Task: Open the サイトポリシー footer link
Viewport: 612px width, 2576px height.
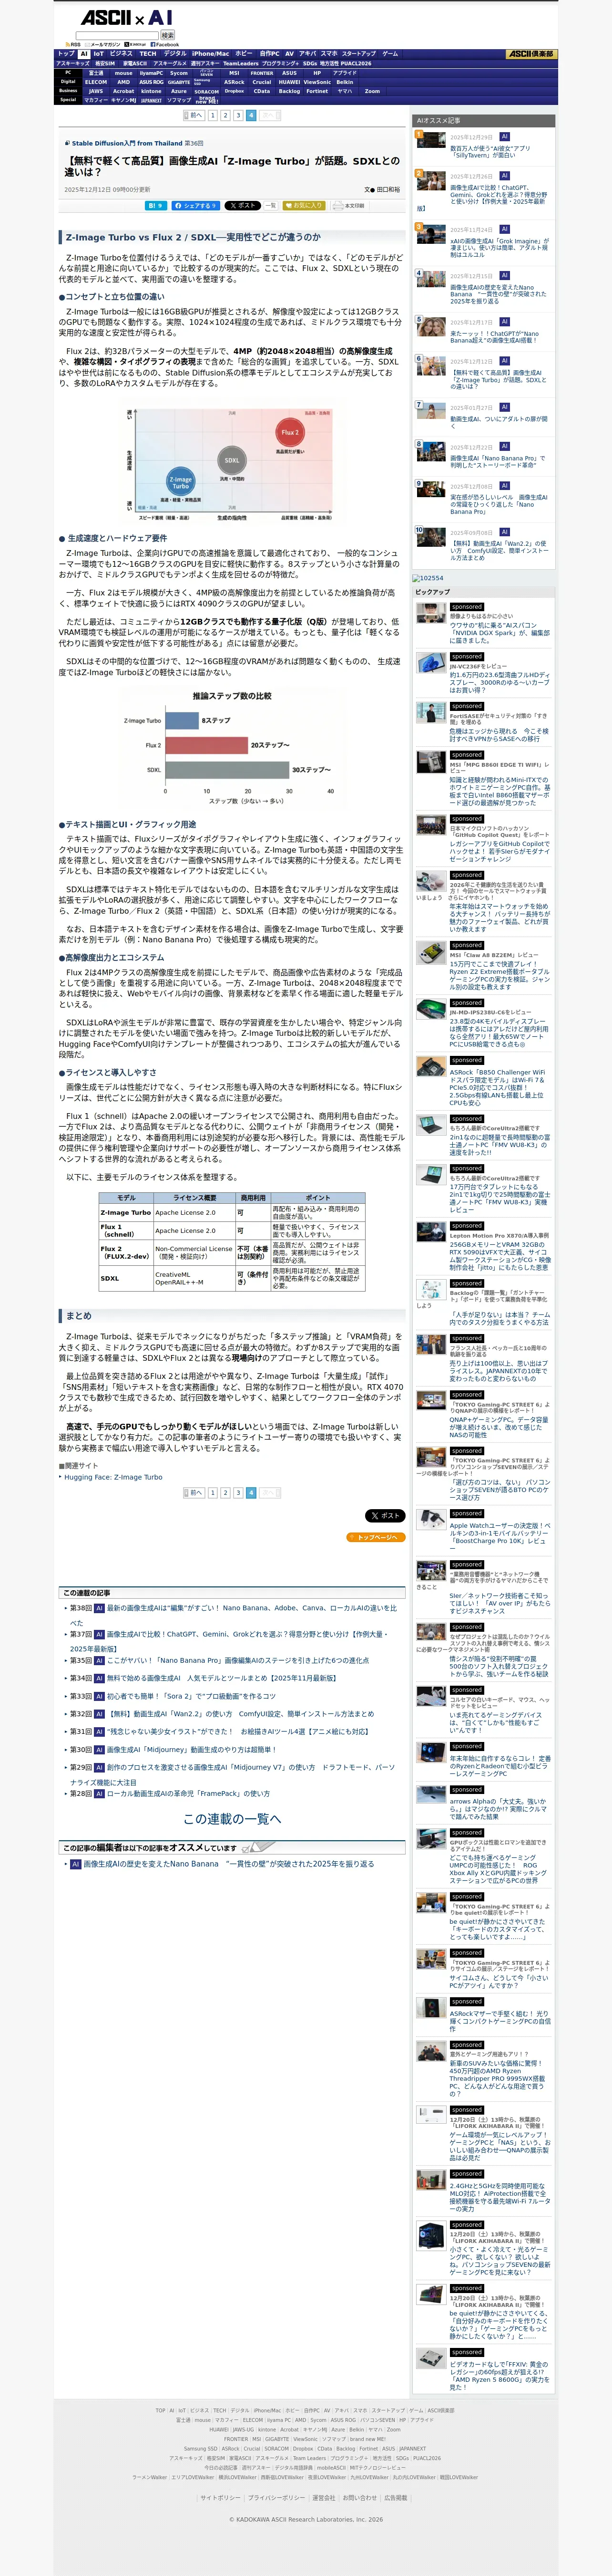Action: pos(221,2498)
